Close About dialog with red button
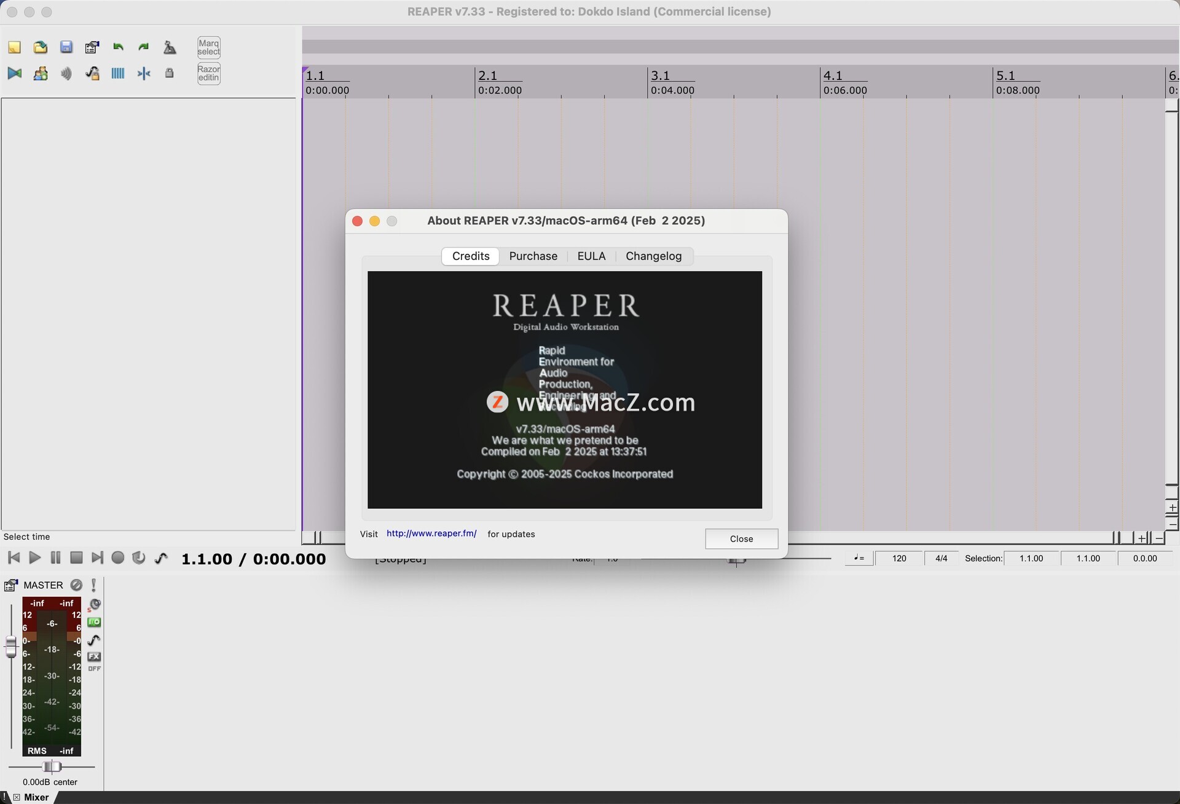1180x804 pixels. 357,221
